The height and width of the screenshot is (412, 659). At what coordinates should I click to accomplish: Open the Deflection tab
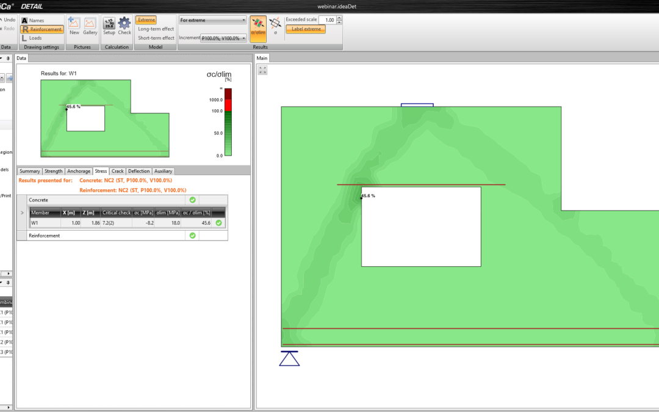click(139, 171)
